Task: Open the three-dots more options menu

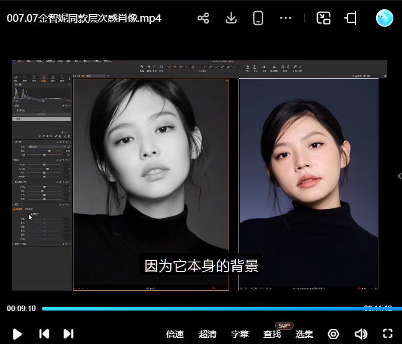Action: coord(286,18)
